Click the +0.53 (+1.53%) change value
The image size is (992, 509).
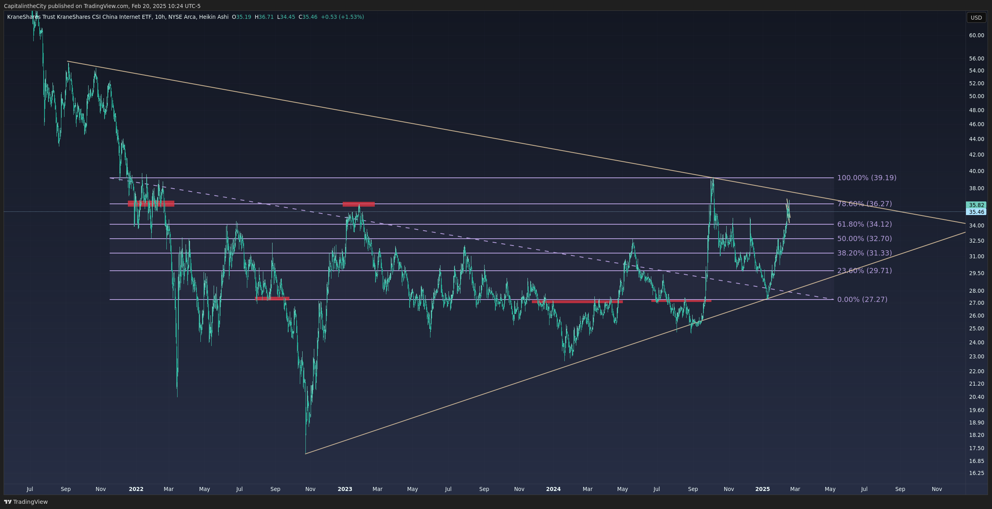click(342, 17)
